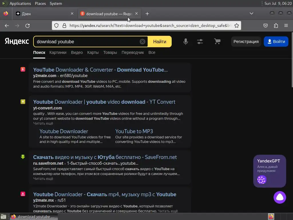Click the Войти login button
293x220 pixels.
point(276,42)
